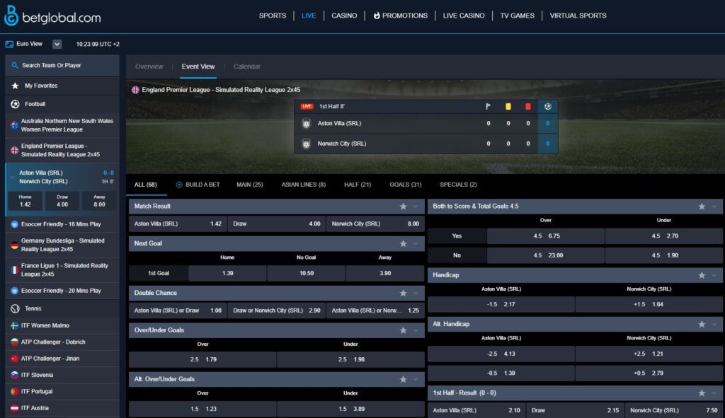Click the Euro View screen icon
The image size is (725, 418).
click(9, 45)
